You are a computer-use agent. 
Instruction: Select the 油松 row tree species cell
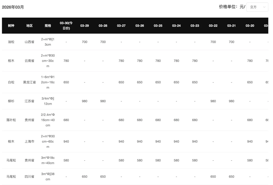[11, 42]
